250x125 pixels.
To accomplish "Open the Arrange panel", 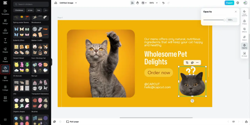I will [x=244, y=54].
